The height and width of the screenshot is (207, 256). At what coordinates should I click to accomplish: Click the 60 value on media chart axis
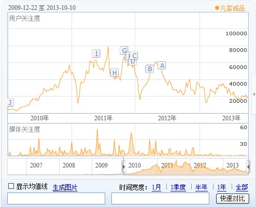point(244,128)
